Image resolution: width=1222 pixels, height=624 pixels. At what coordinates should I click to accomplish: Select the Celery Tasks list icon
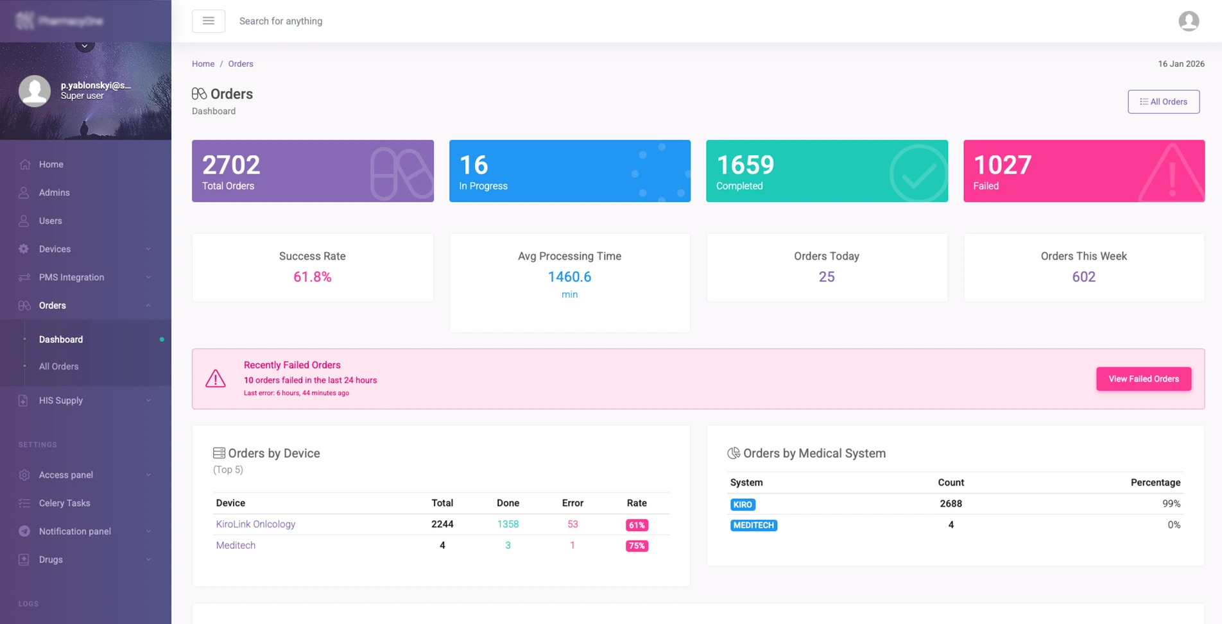point(24,503)
